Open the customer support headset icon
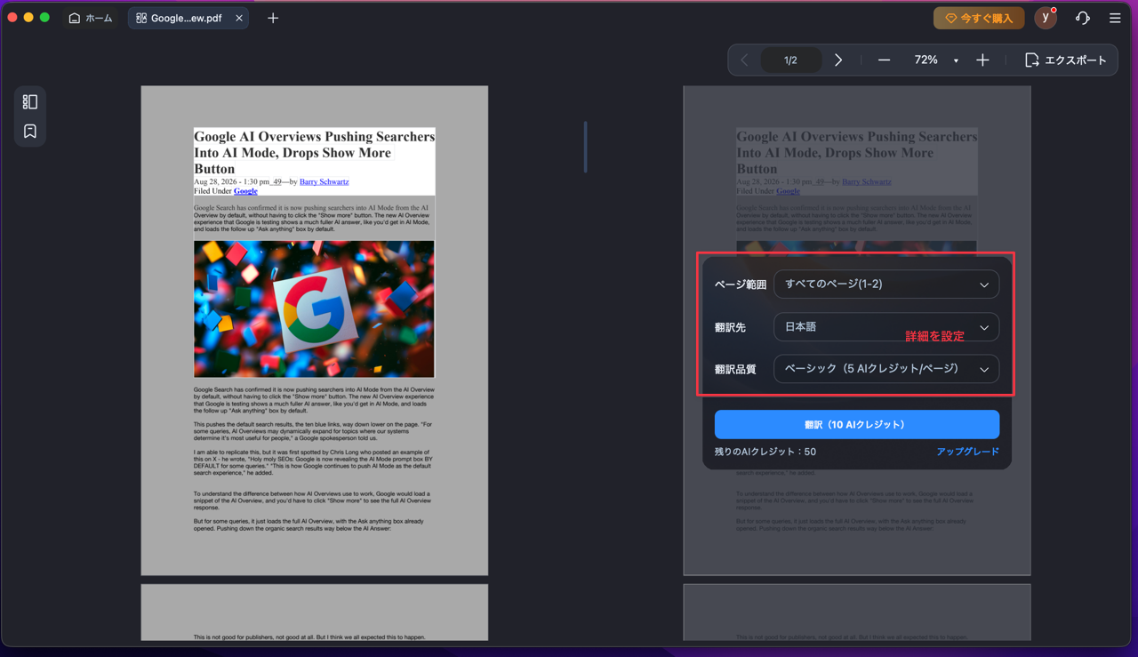 tap(1082, 18)
